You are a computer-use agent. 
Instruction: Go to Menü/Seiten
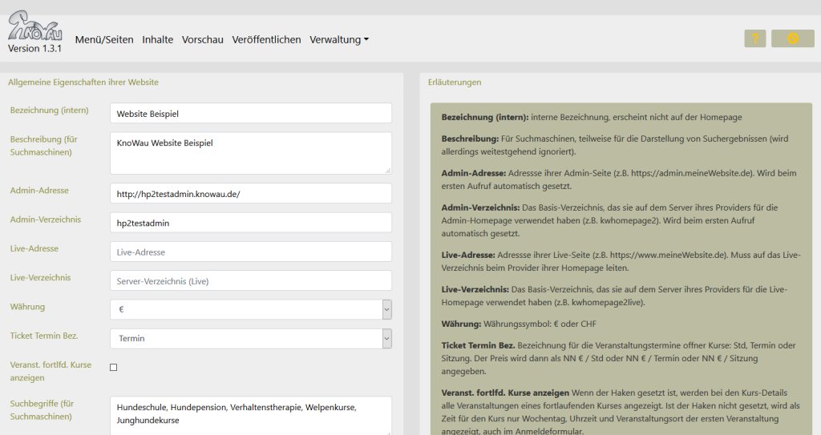pyautogui.click(x=104, y=39)
